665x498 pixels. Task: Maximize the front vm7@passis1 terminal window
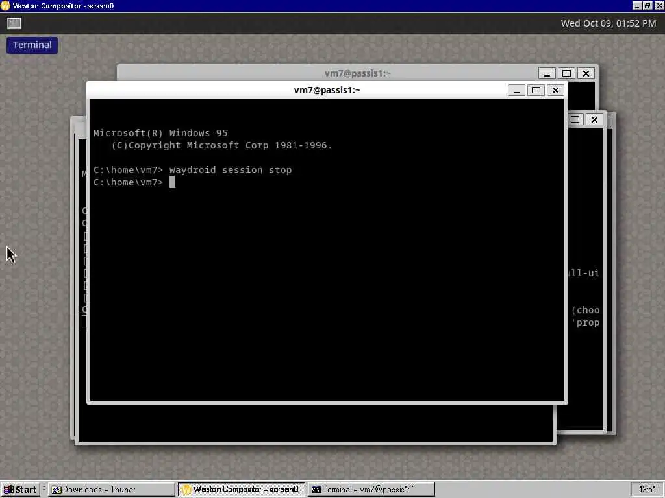point(536,90)
